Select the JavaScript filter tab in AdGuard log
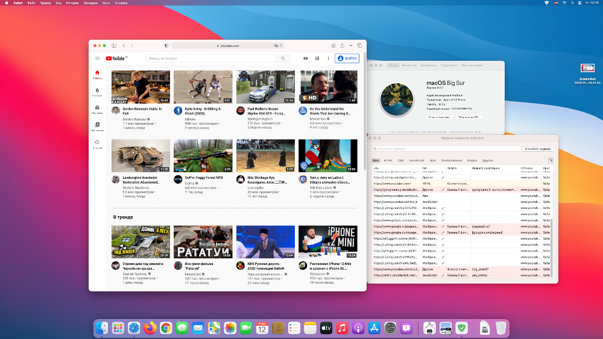603x339 pixels. click(x=417, y=161)
